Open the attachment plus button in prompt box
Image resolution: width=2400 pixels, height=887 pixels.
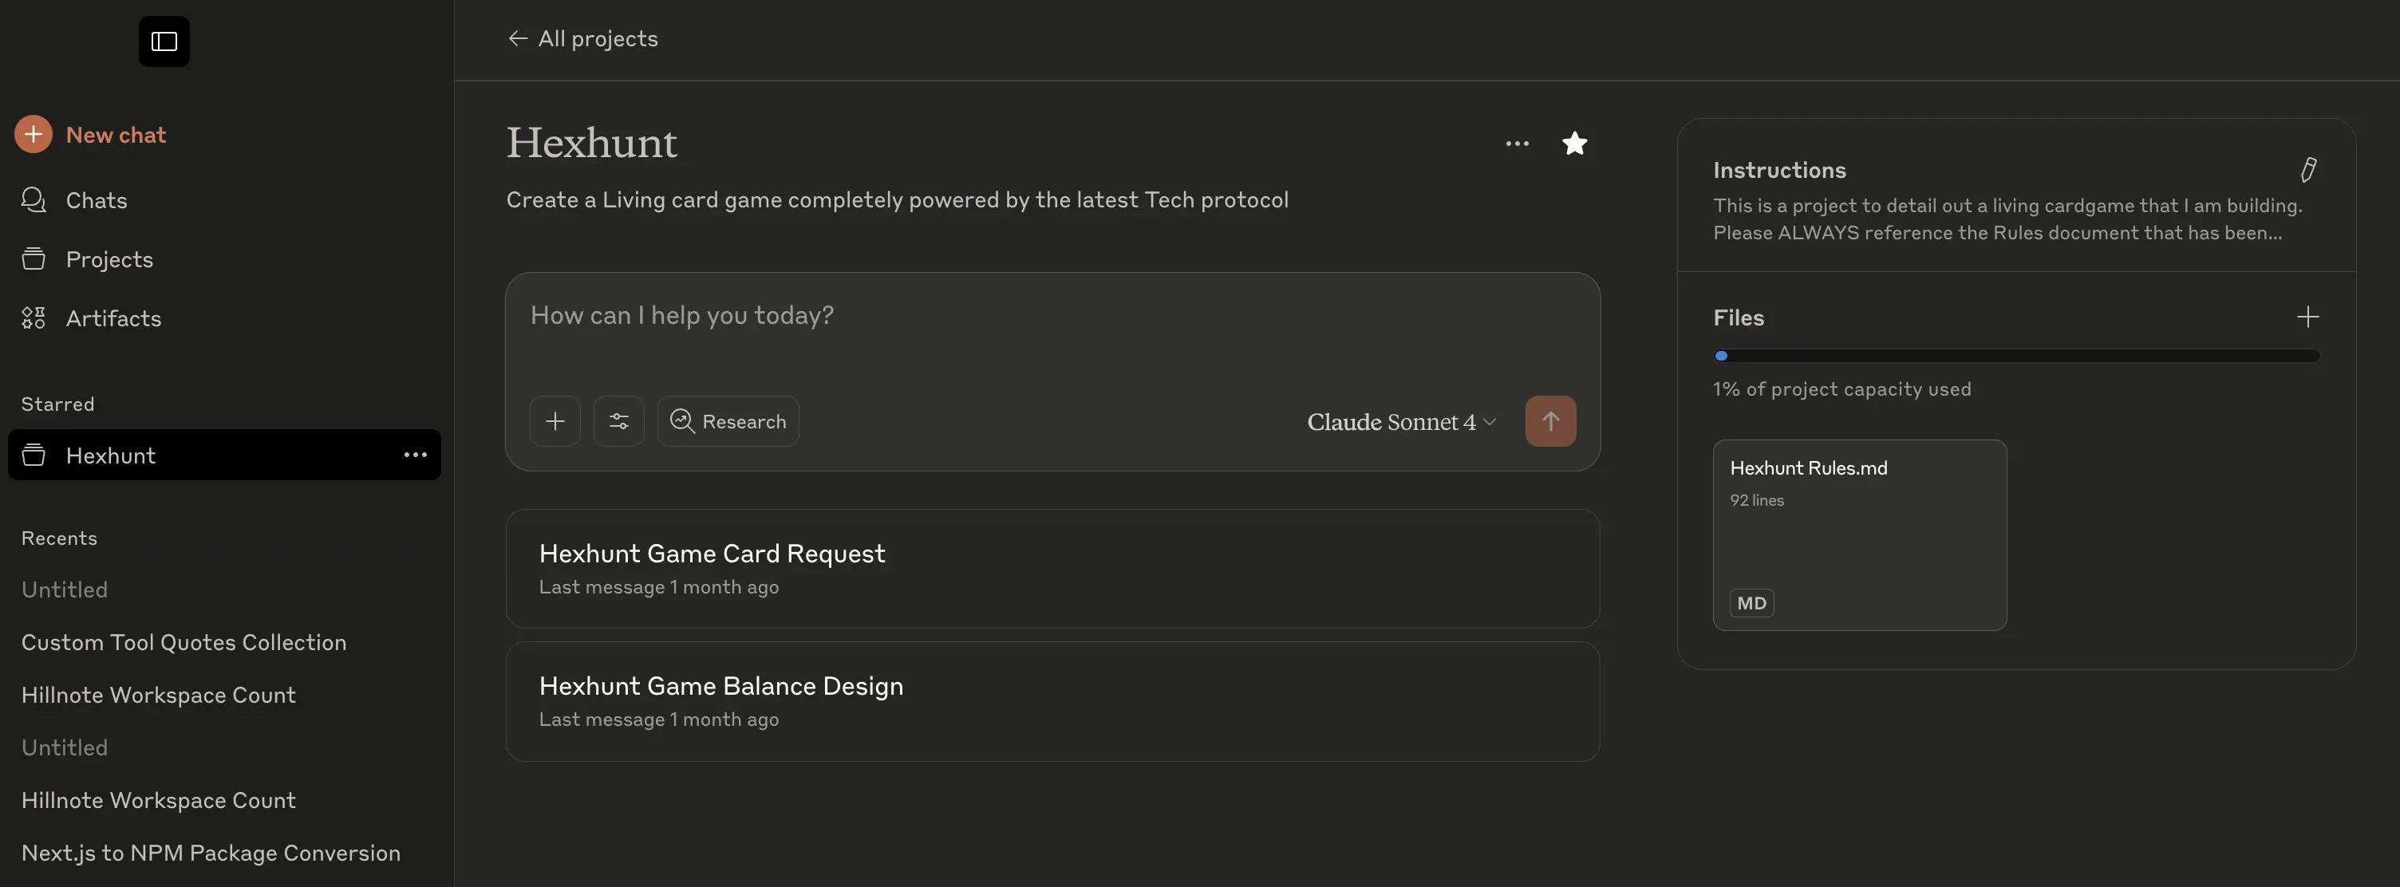click(555, 421)
